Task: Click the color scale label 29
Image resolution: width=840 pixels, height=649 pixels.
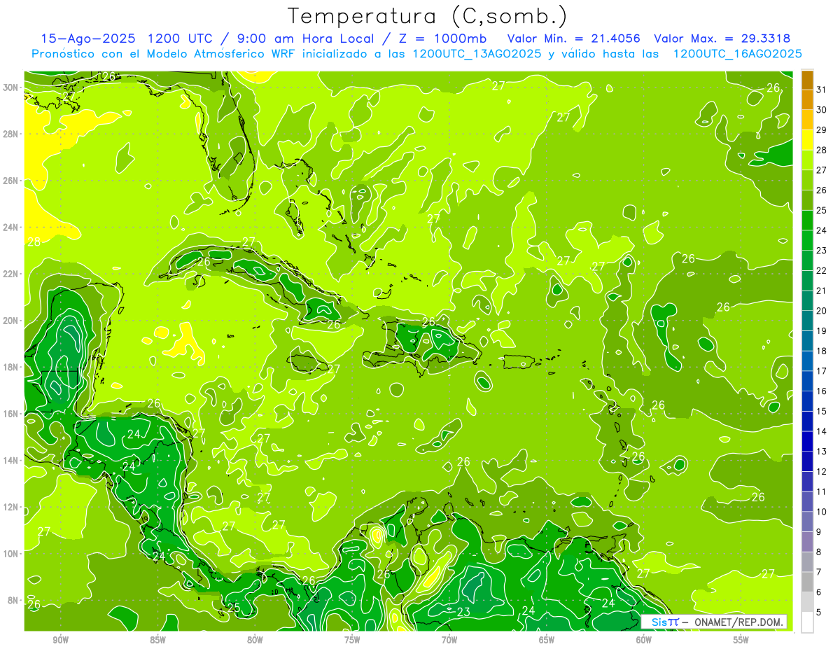Action: (x=822, y=130)
